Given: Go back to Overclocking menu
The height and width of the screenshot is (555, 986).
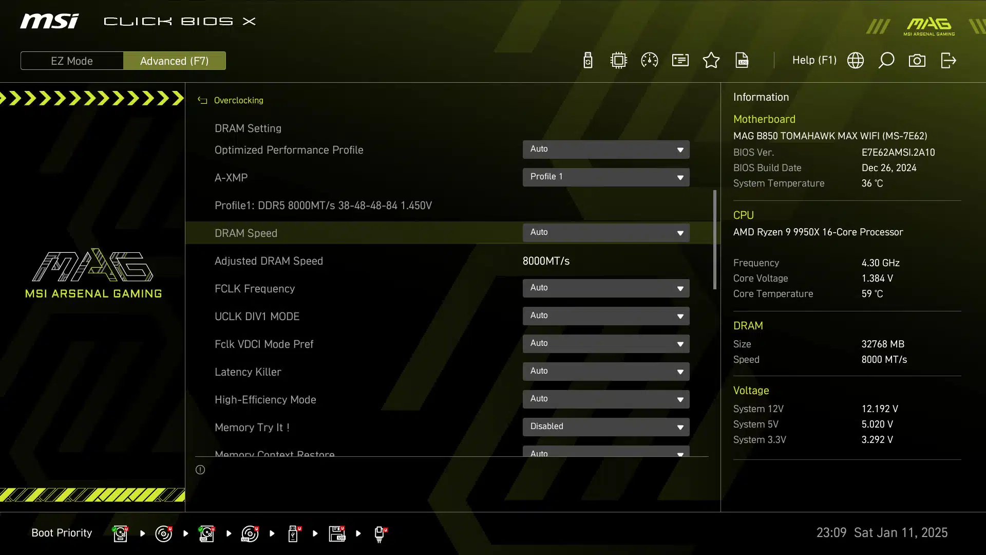Looking at the screenshot, I should point(238,100).
